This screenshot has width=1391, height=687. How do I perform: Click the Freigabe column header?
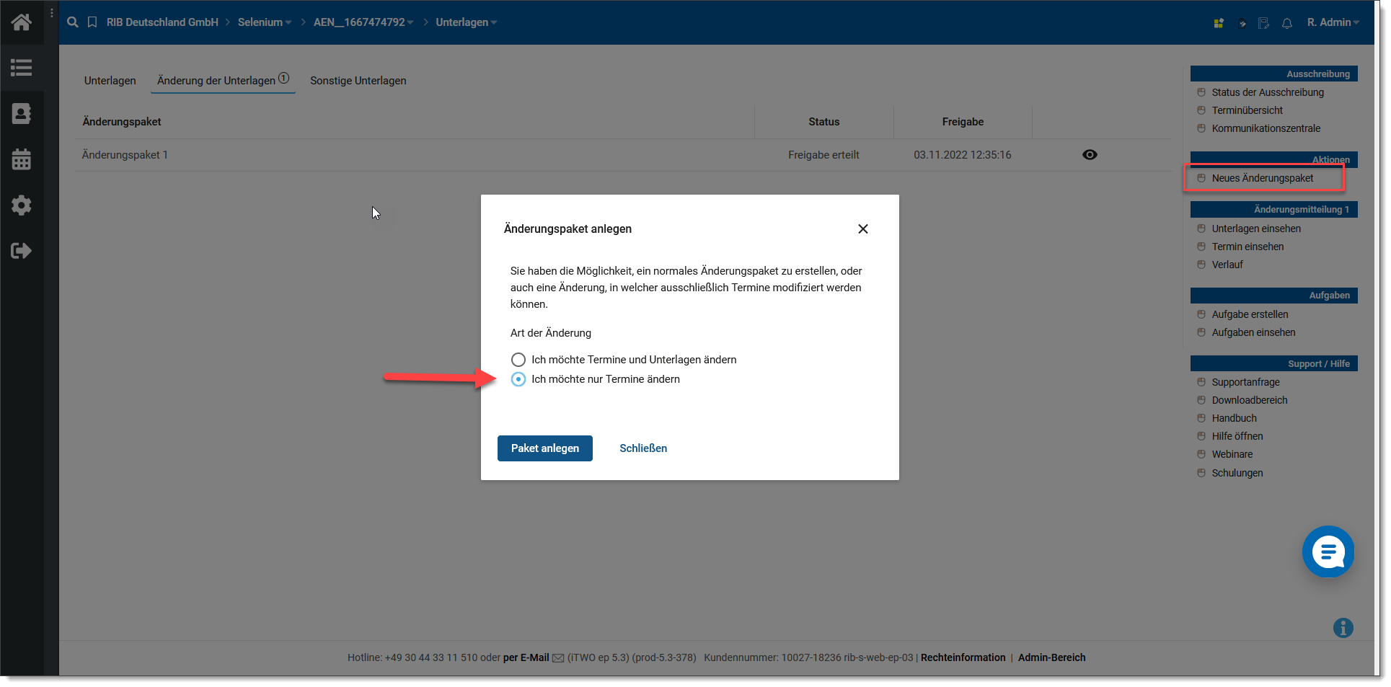point(963,122)
